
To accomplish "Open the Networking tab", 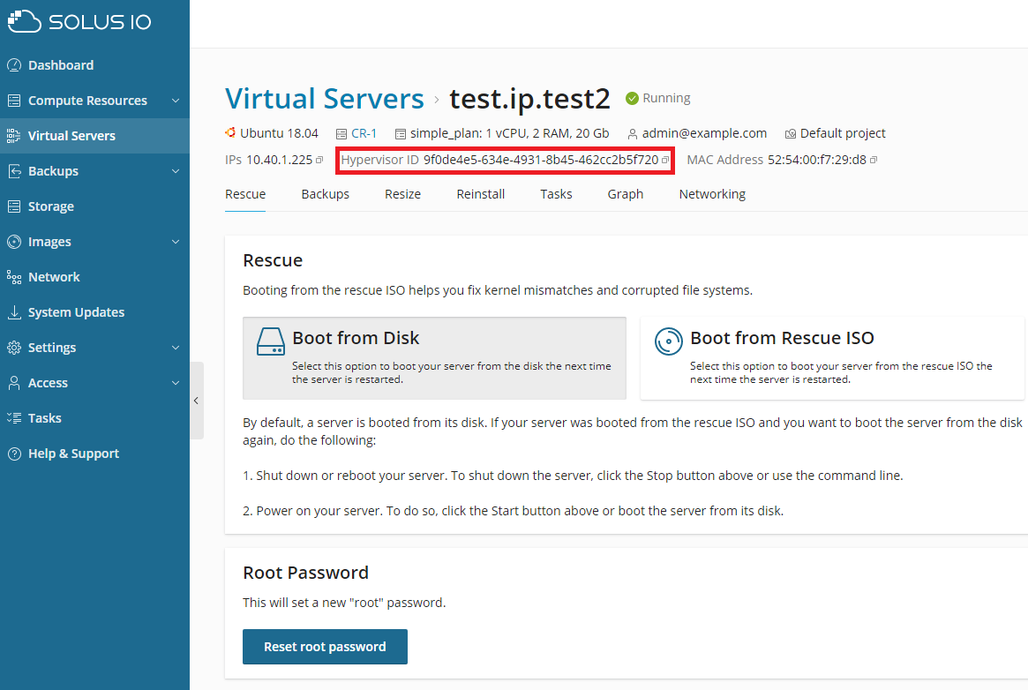I will (712, 194).
